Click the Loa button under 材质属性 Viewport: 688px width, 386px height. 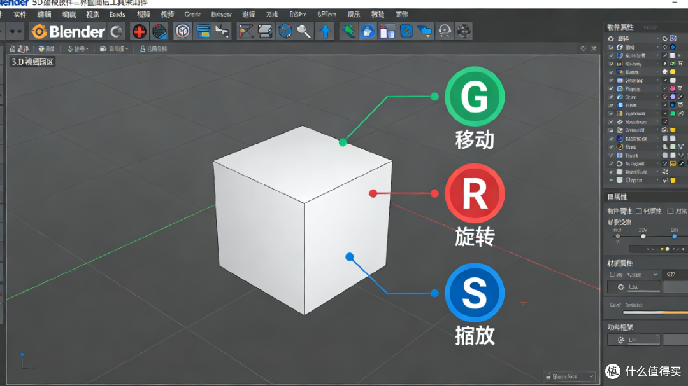pyautogui.click(x=634, y=287)
